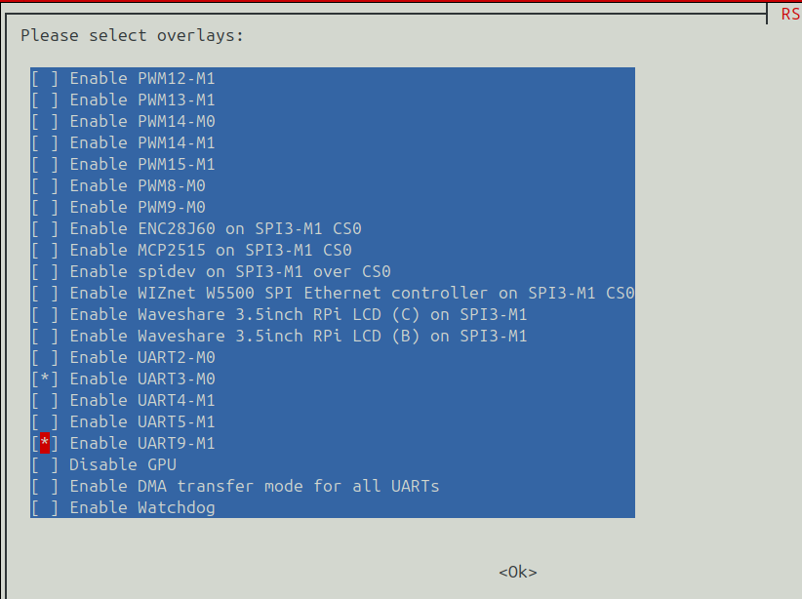Select the Enable UART4-M1 entry
The width and height of the screenshot is (802, 599).
pos(333,401)
